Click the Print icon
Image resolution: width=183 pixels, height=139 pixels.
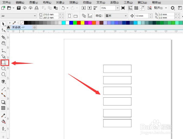[36, 8]
